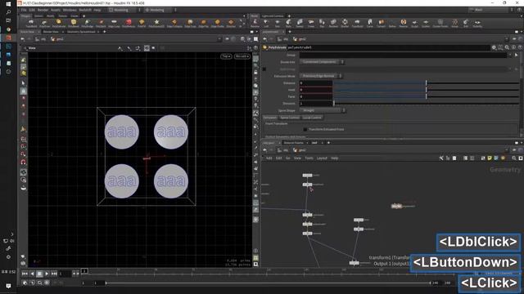The height and width of the screenshot is (294, 524).
Task: Expand the Group field dropdown arrow
Action: (x=510, y=55)
